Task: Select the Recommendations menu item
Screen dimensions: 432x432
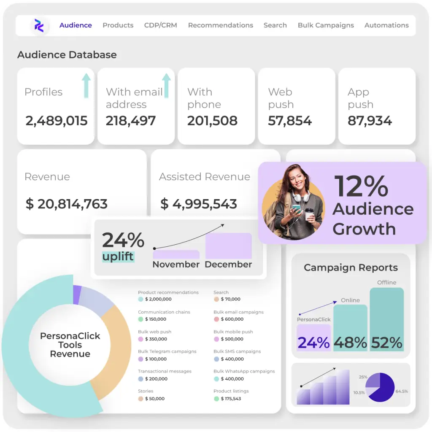Action: click(220, 25)
